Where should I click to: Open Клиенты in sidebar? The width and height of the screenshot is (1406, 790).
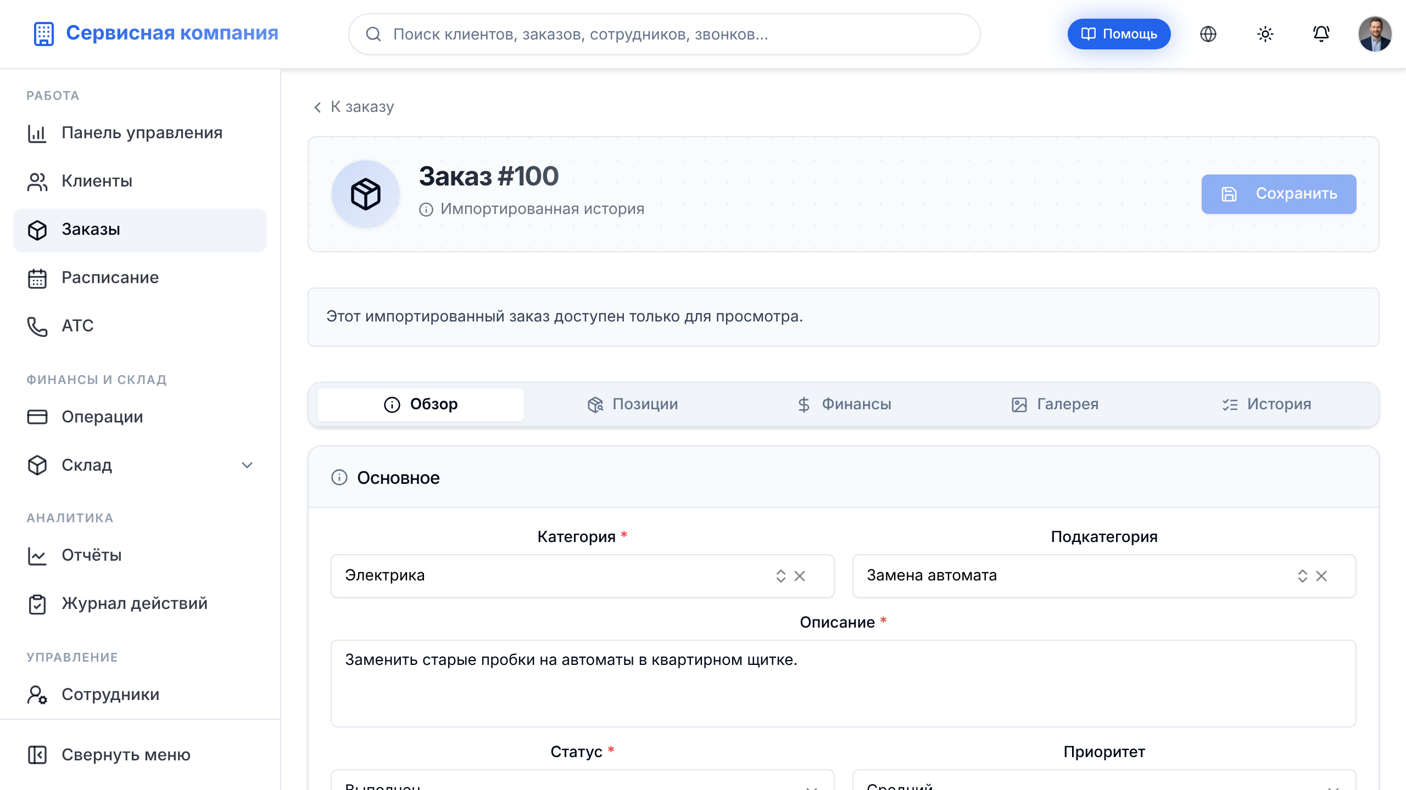tap(140, 181)
